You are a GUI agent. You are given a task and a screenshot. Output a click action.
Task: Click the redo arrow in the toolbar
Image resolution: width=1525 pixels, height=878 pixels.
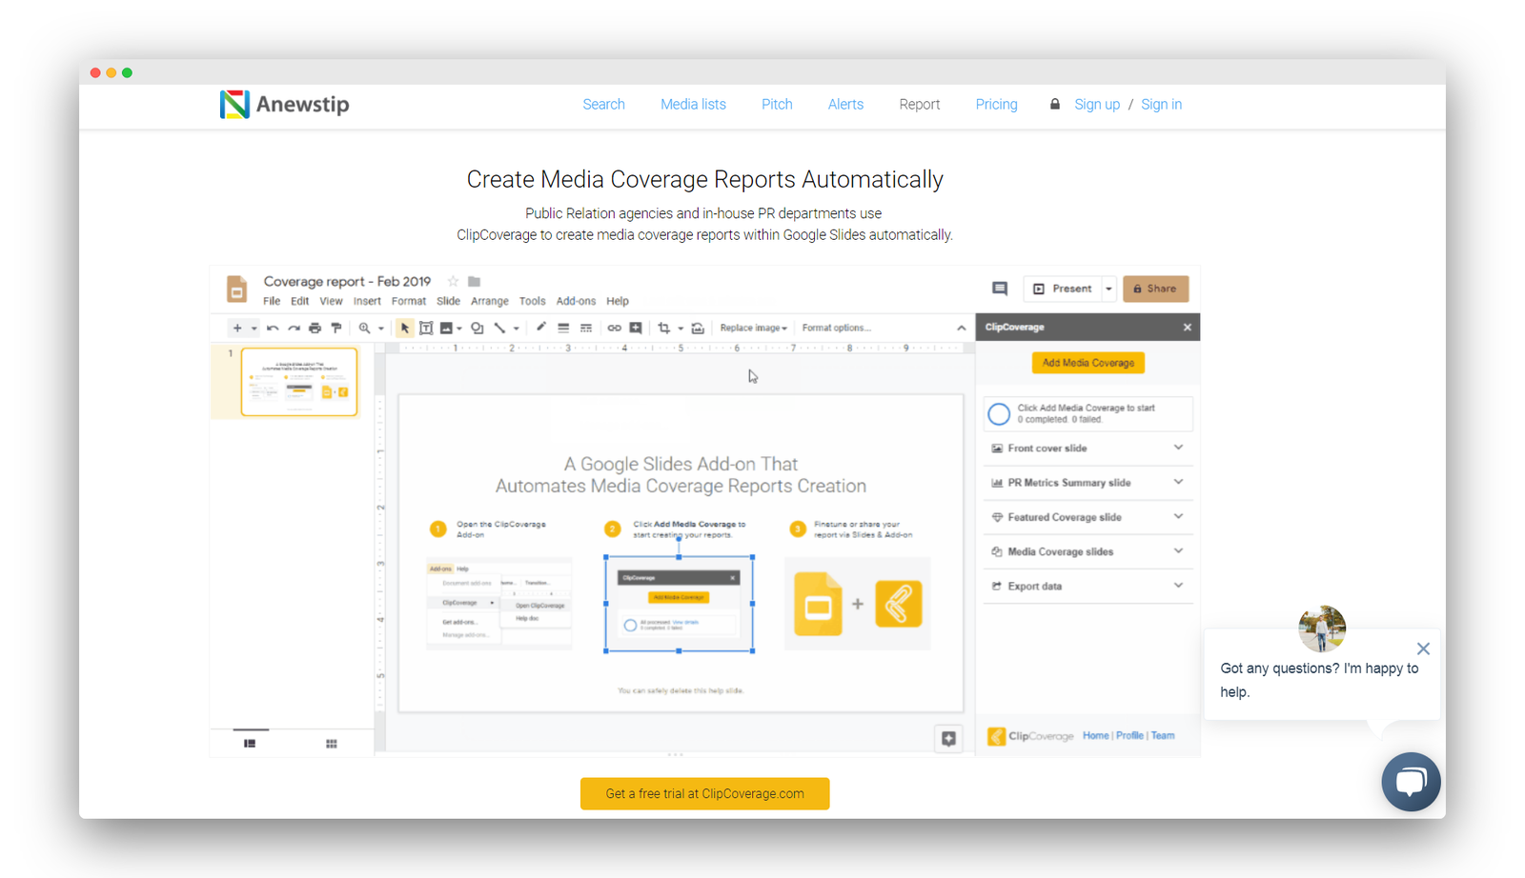pos(294,328)
